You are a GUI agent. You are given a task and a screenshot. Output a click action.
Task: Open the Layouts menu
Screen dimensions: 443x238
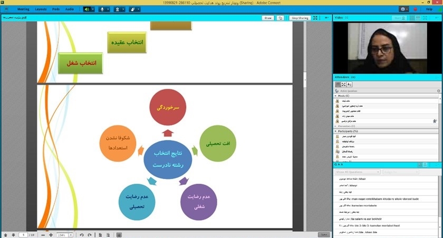click(x=41, y=9)
